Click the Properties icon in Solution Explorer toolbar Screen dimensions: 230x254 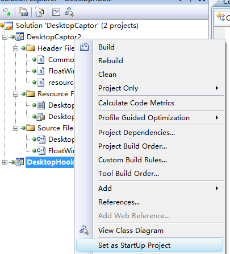tap(23, 12)
